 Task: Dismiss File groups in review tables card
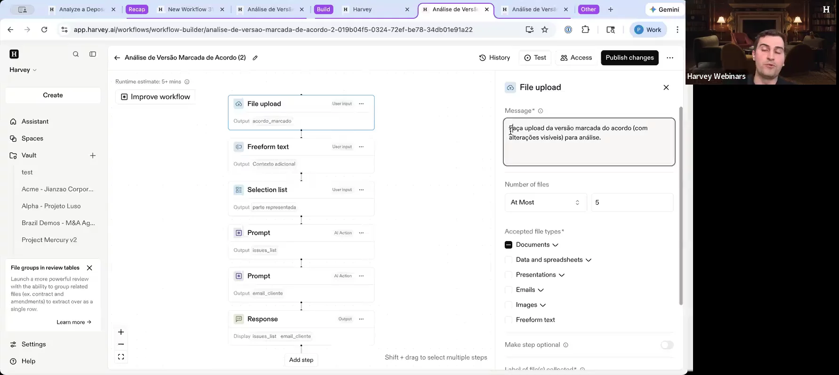coord(89,268)
